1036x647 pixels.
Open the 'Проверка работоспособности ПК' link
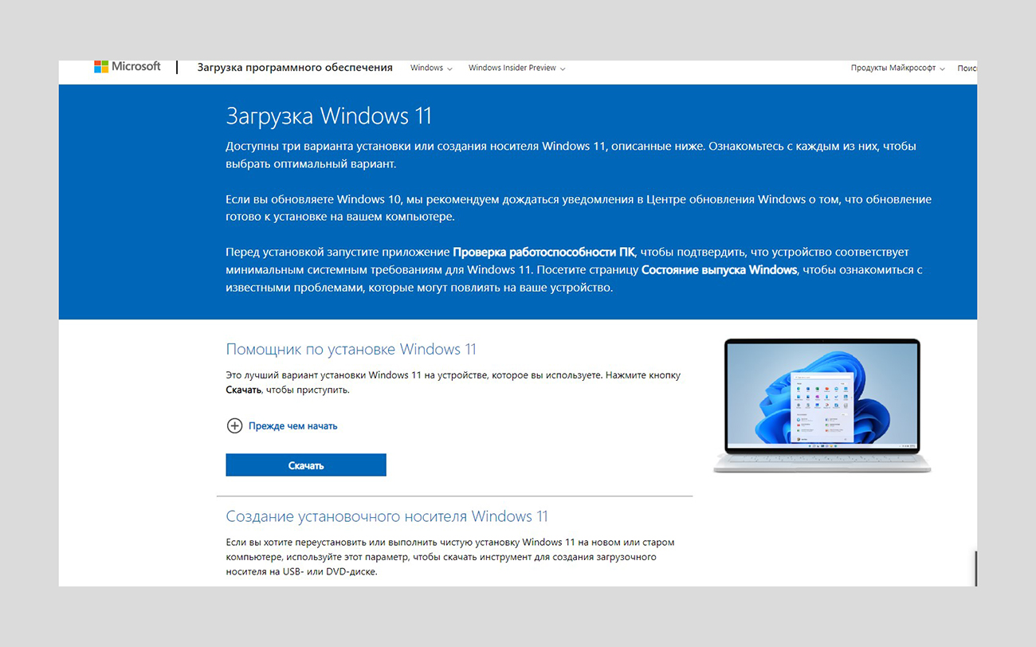[x=544, y=252]
